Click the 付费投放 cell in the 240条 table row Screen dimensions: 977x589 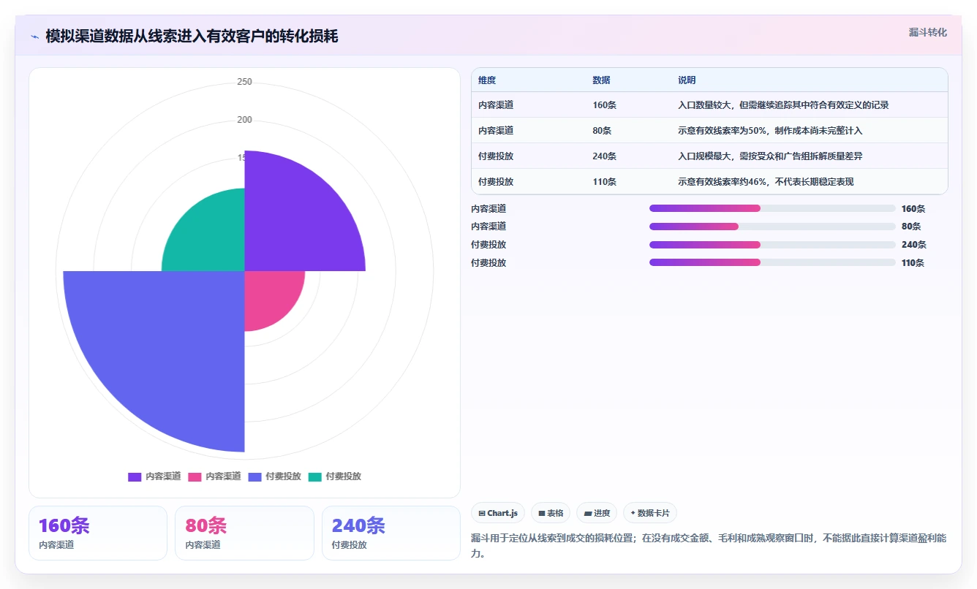click(496, 156)
